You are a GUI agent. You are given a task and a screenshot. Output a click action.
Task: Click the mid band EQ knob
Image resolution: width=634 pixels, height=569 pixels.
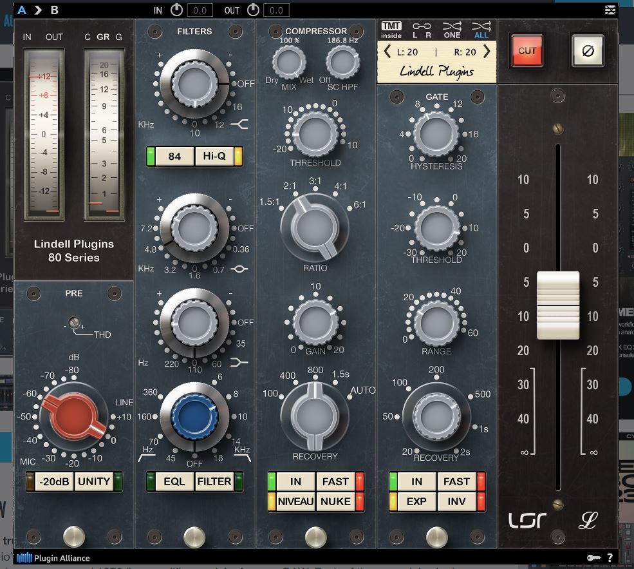pos(194,228)
